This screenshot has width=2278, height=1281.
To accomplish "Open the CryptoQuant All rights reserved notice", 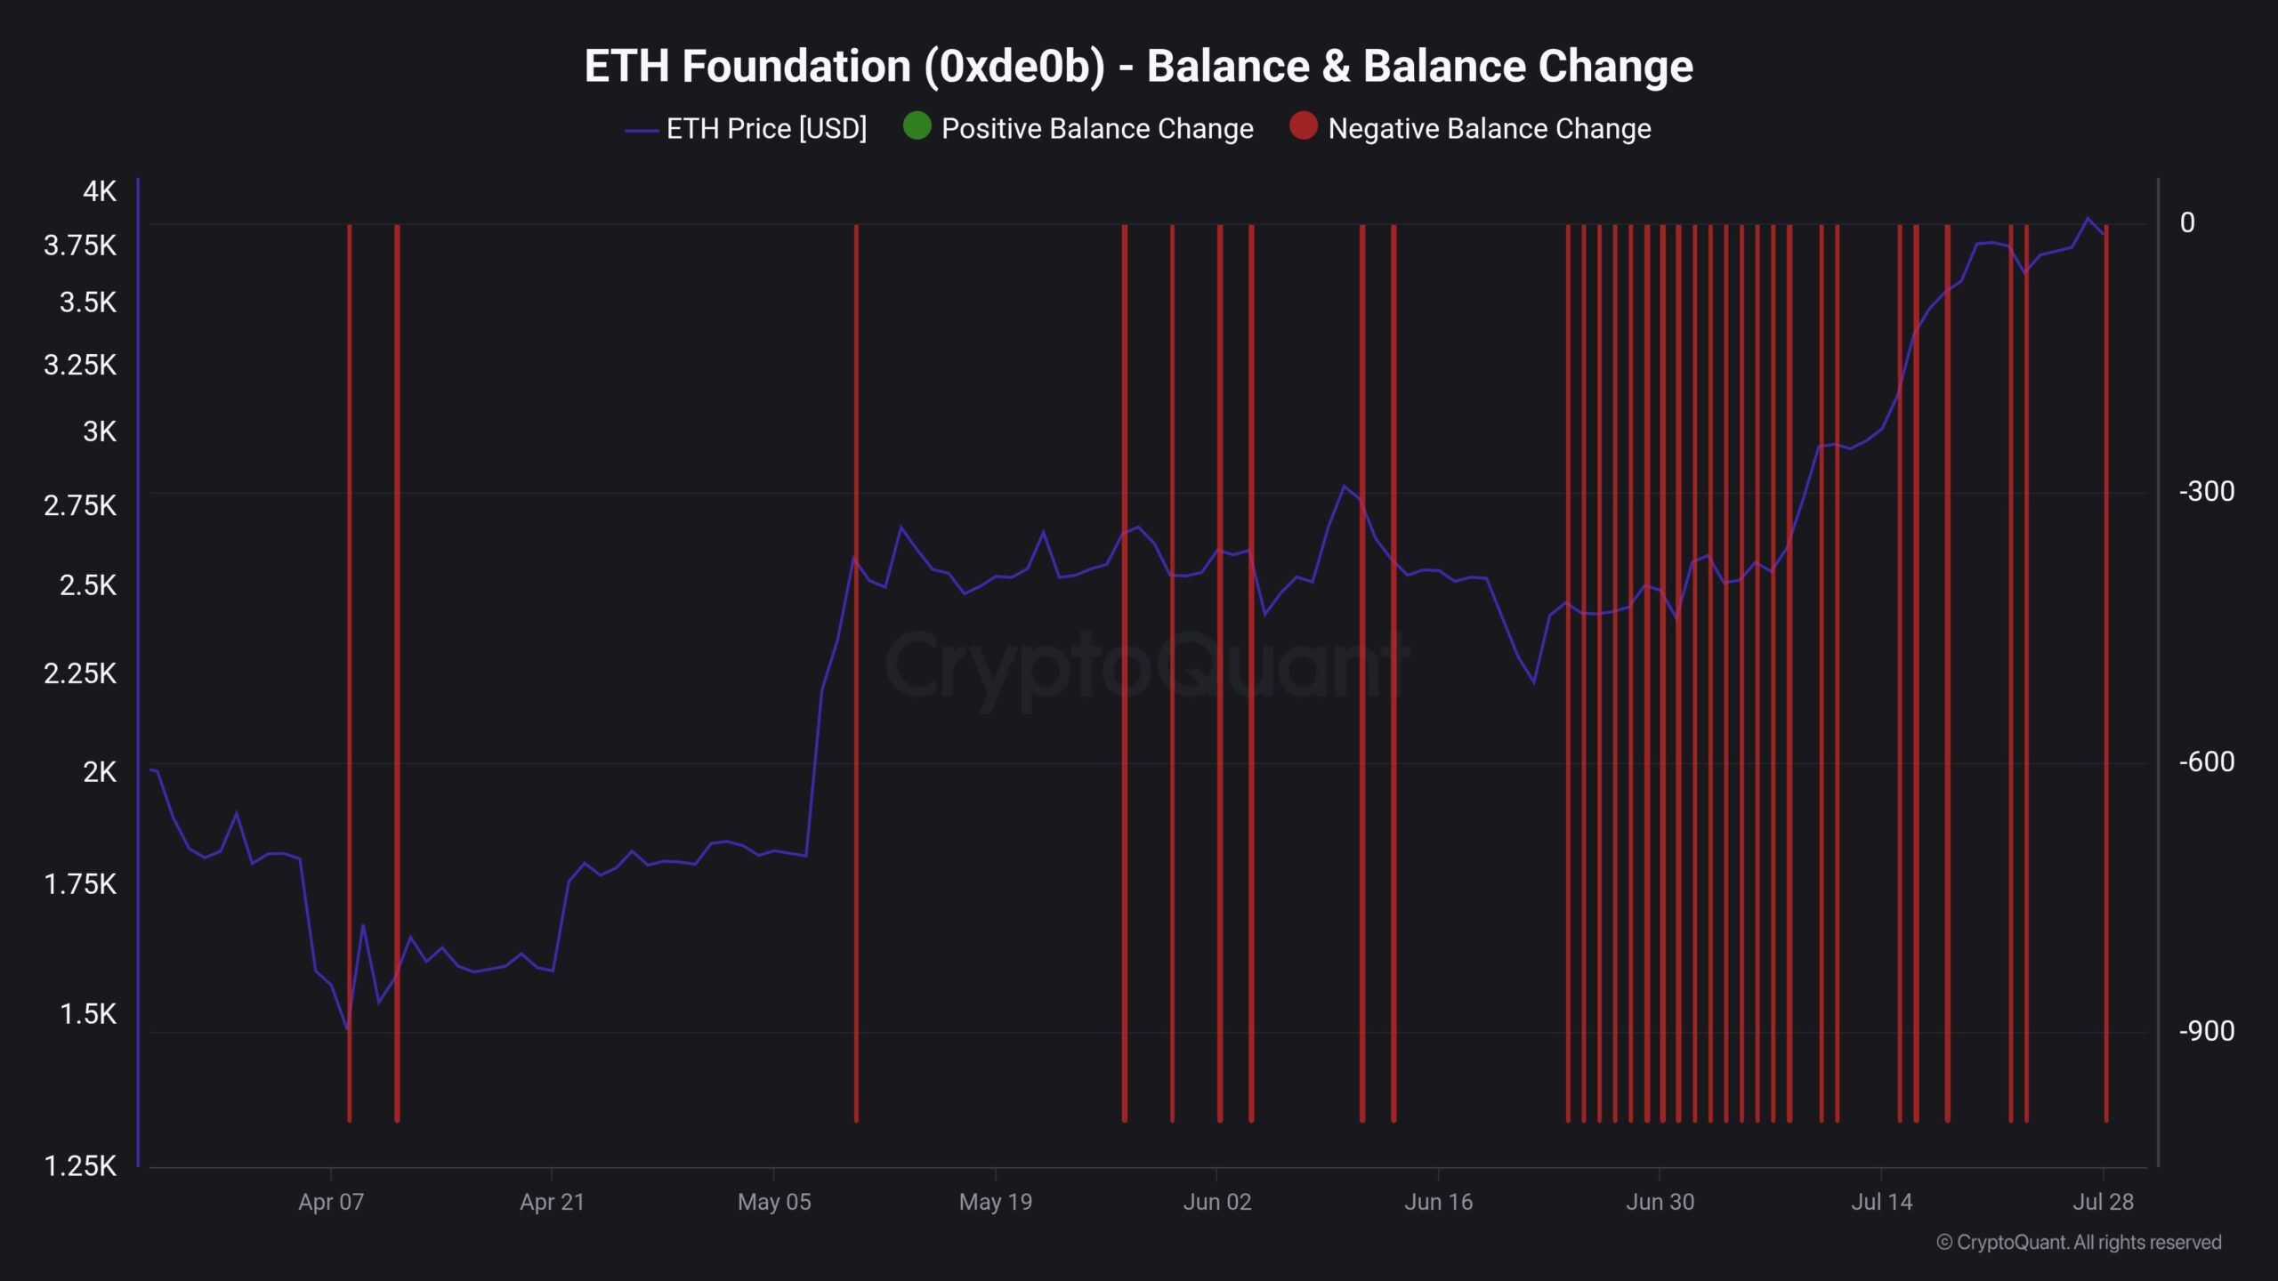I will pos(2079,1242).
